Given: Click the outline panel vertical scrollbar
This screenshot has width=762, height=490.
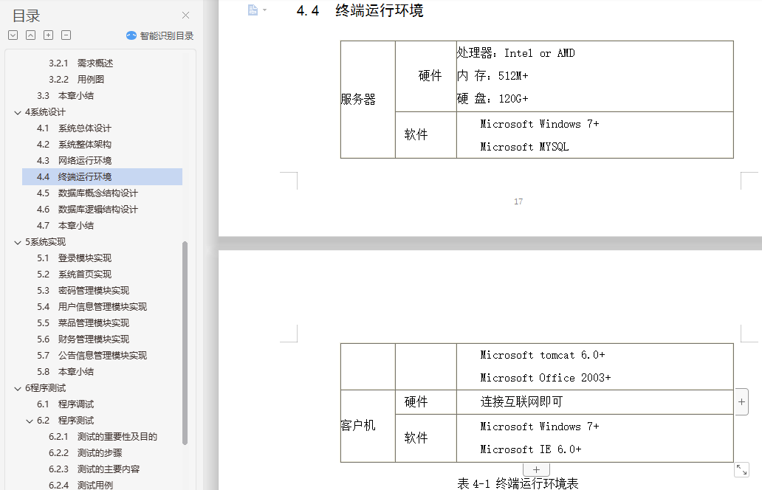Looking at the screenshot, I should pos(185,343).
